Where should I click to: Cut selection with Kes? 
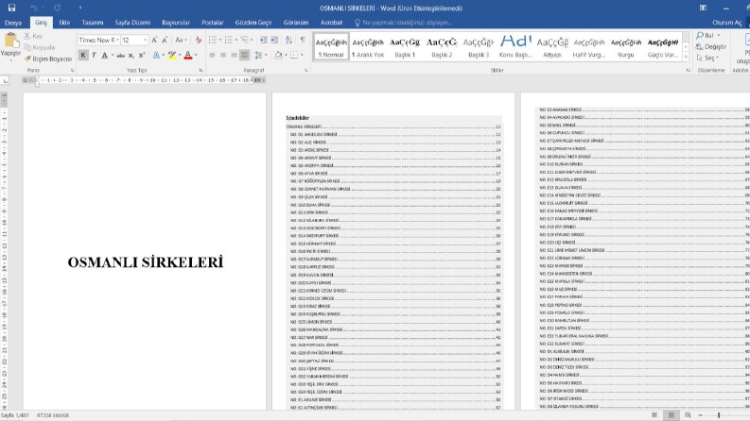point(33,36)
